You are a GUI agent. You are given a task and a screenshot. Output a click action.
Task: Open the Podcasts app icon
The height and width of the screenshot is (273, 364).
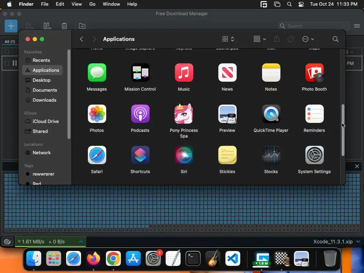point(140,114)
